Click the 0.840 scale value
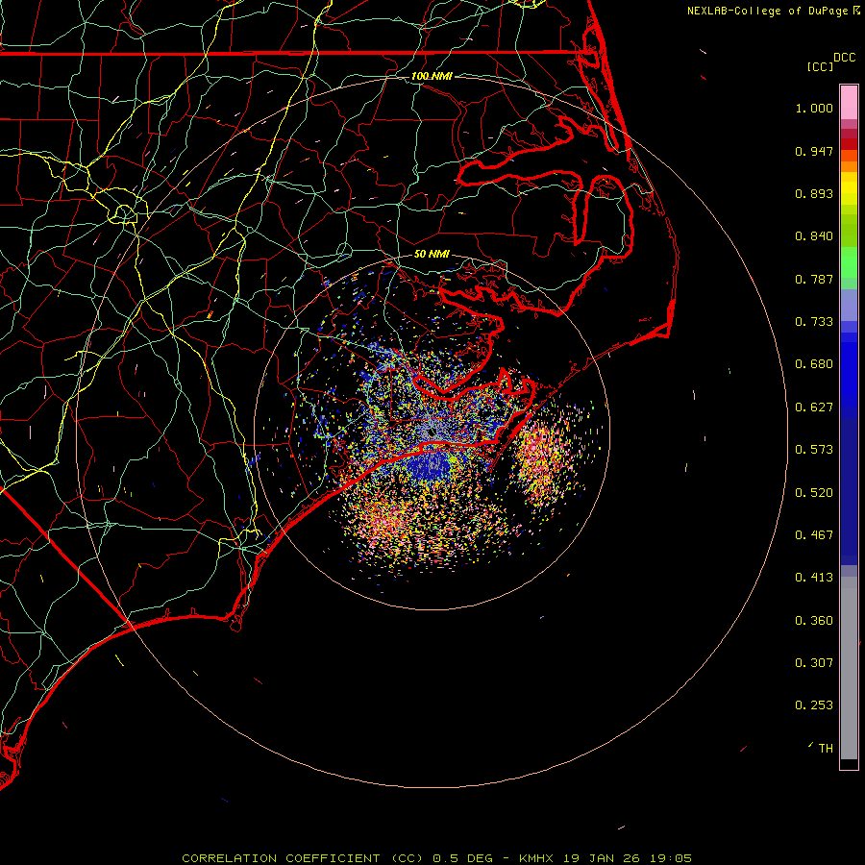Image resolution: width=865 pixels, height=865 pixels. point(814,236)
